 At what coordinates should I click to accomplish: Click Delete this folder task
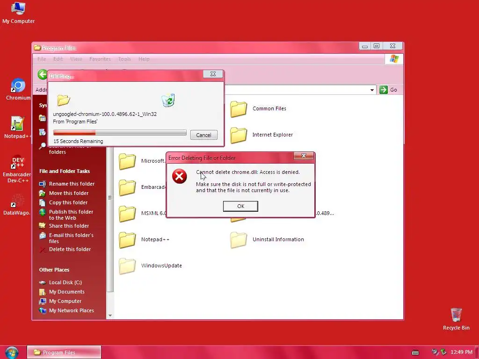(65, 250)
